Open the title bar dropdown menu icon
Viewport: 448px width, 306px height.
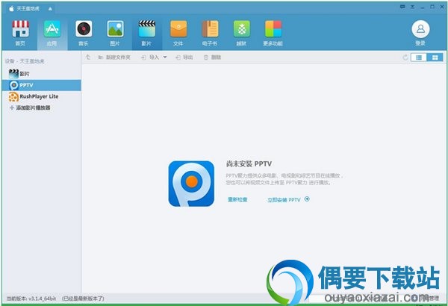coord(413,7)
